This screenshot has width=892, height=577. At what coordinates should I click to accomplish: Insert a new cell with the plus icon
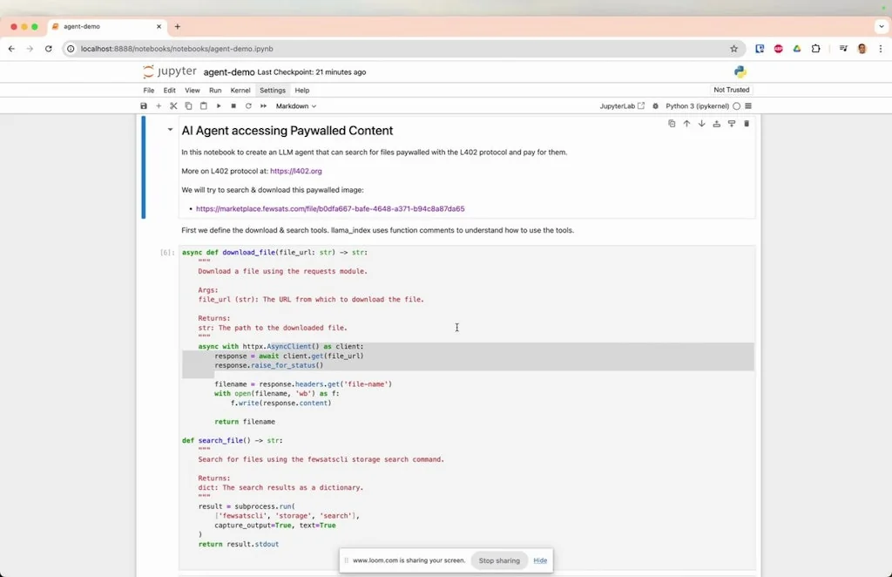(x=158, y=105)
